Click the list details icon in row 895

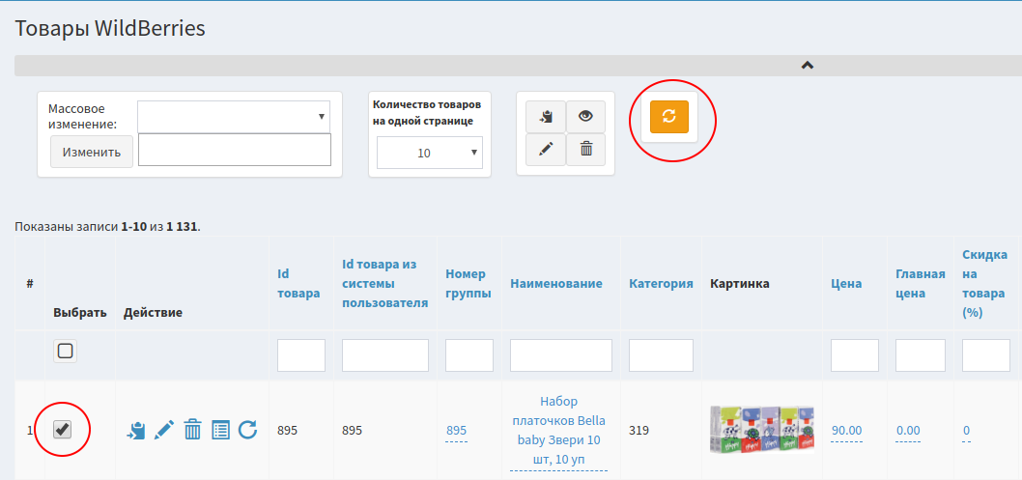pos(221,430)
